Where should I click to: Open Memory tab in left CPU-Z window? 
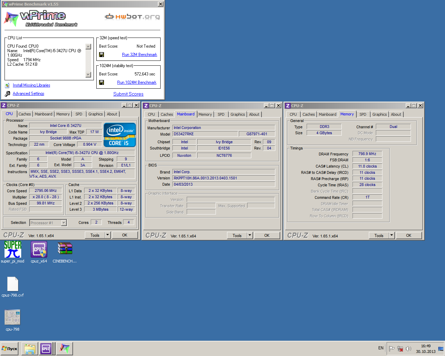coord(63,114)
